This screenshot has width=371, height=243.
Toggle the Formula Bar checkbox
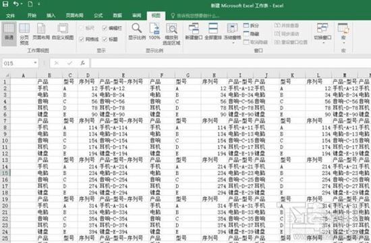click(x=105, y=28)
